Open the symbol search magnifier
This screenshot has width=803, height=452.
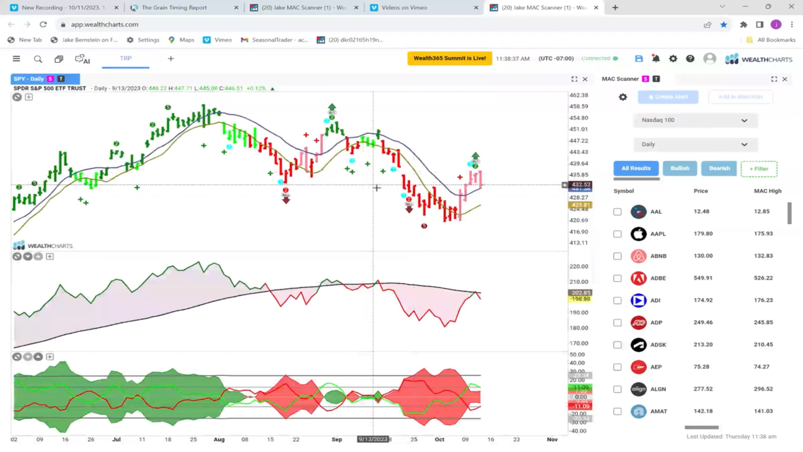pos(38,59)
